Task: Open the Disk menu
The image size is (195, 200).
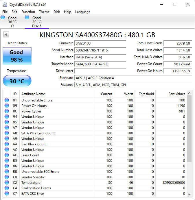Action: tap(57, 12)
